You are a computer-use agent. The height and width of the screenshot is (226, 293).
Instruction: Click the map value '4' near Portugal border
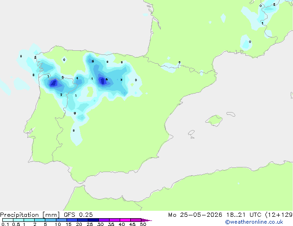point(77,78)
